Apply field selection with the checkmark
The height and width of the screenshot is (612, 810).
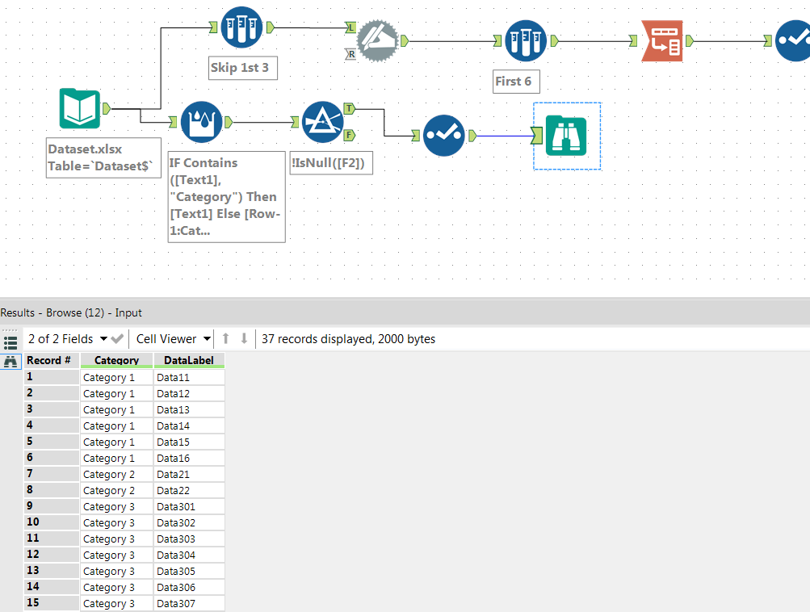tap(117, 339)
